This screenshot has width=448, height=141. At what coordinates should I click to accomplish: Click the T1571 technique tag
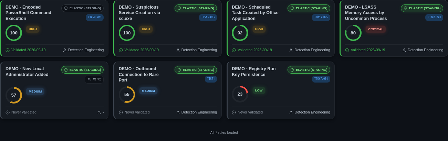211,79
